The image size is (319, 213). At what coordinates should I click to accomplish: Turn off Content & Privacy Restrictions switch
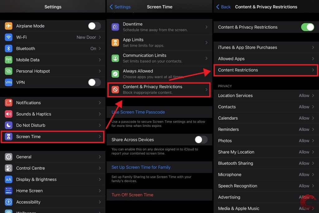307,27
